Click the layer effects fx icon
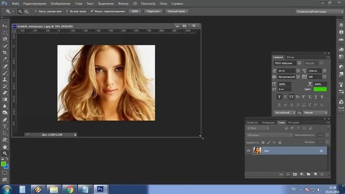The width and height of the screenshot is (345, 194). click(x=288, y=174)
